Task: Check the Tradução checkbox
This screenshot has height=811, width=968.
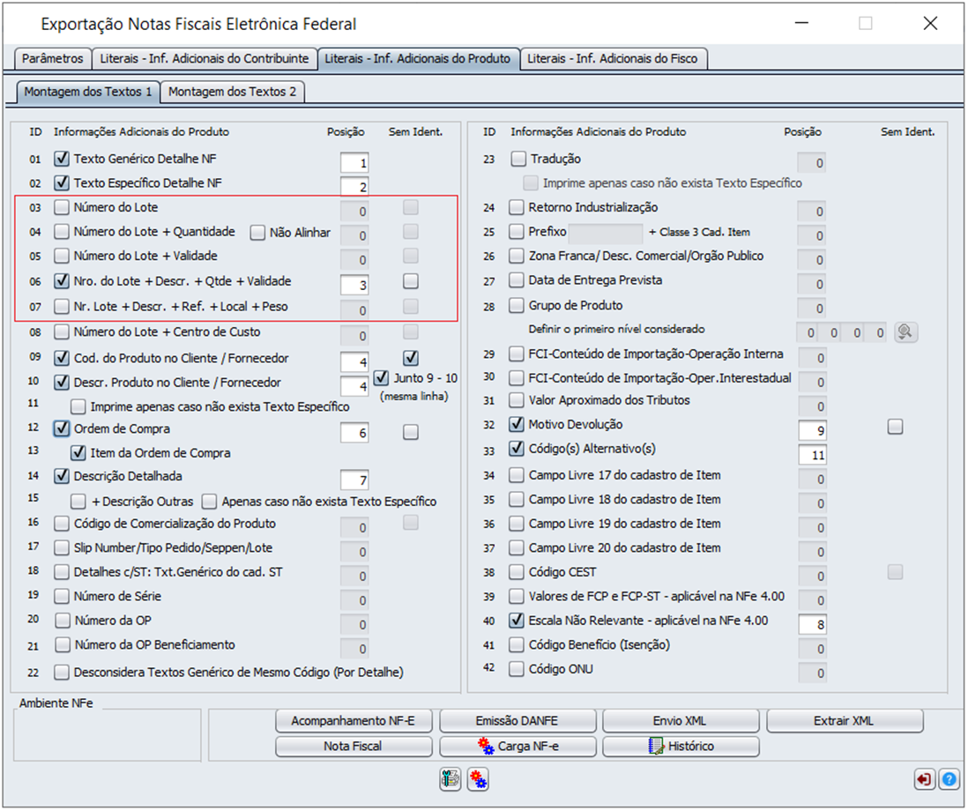Action: tap(518, 159)
